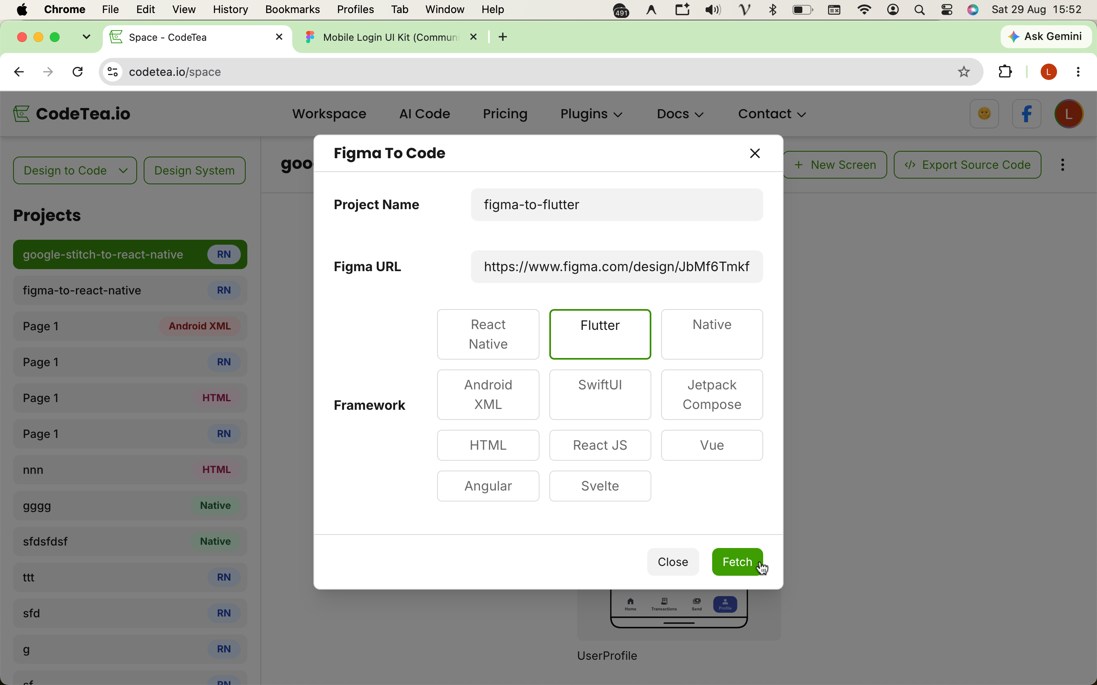Open the Wi-Fi menu bar icon
The image size is (1097, 685).
pos(864,9)
